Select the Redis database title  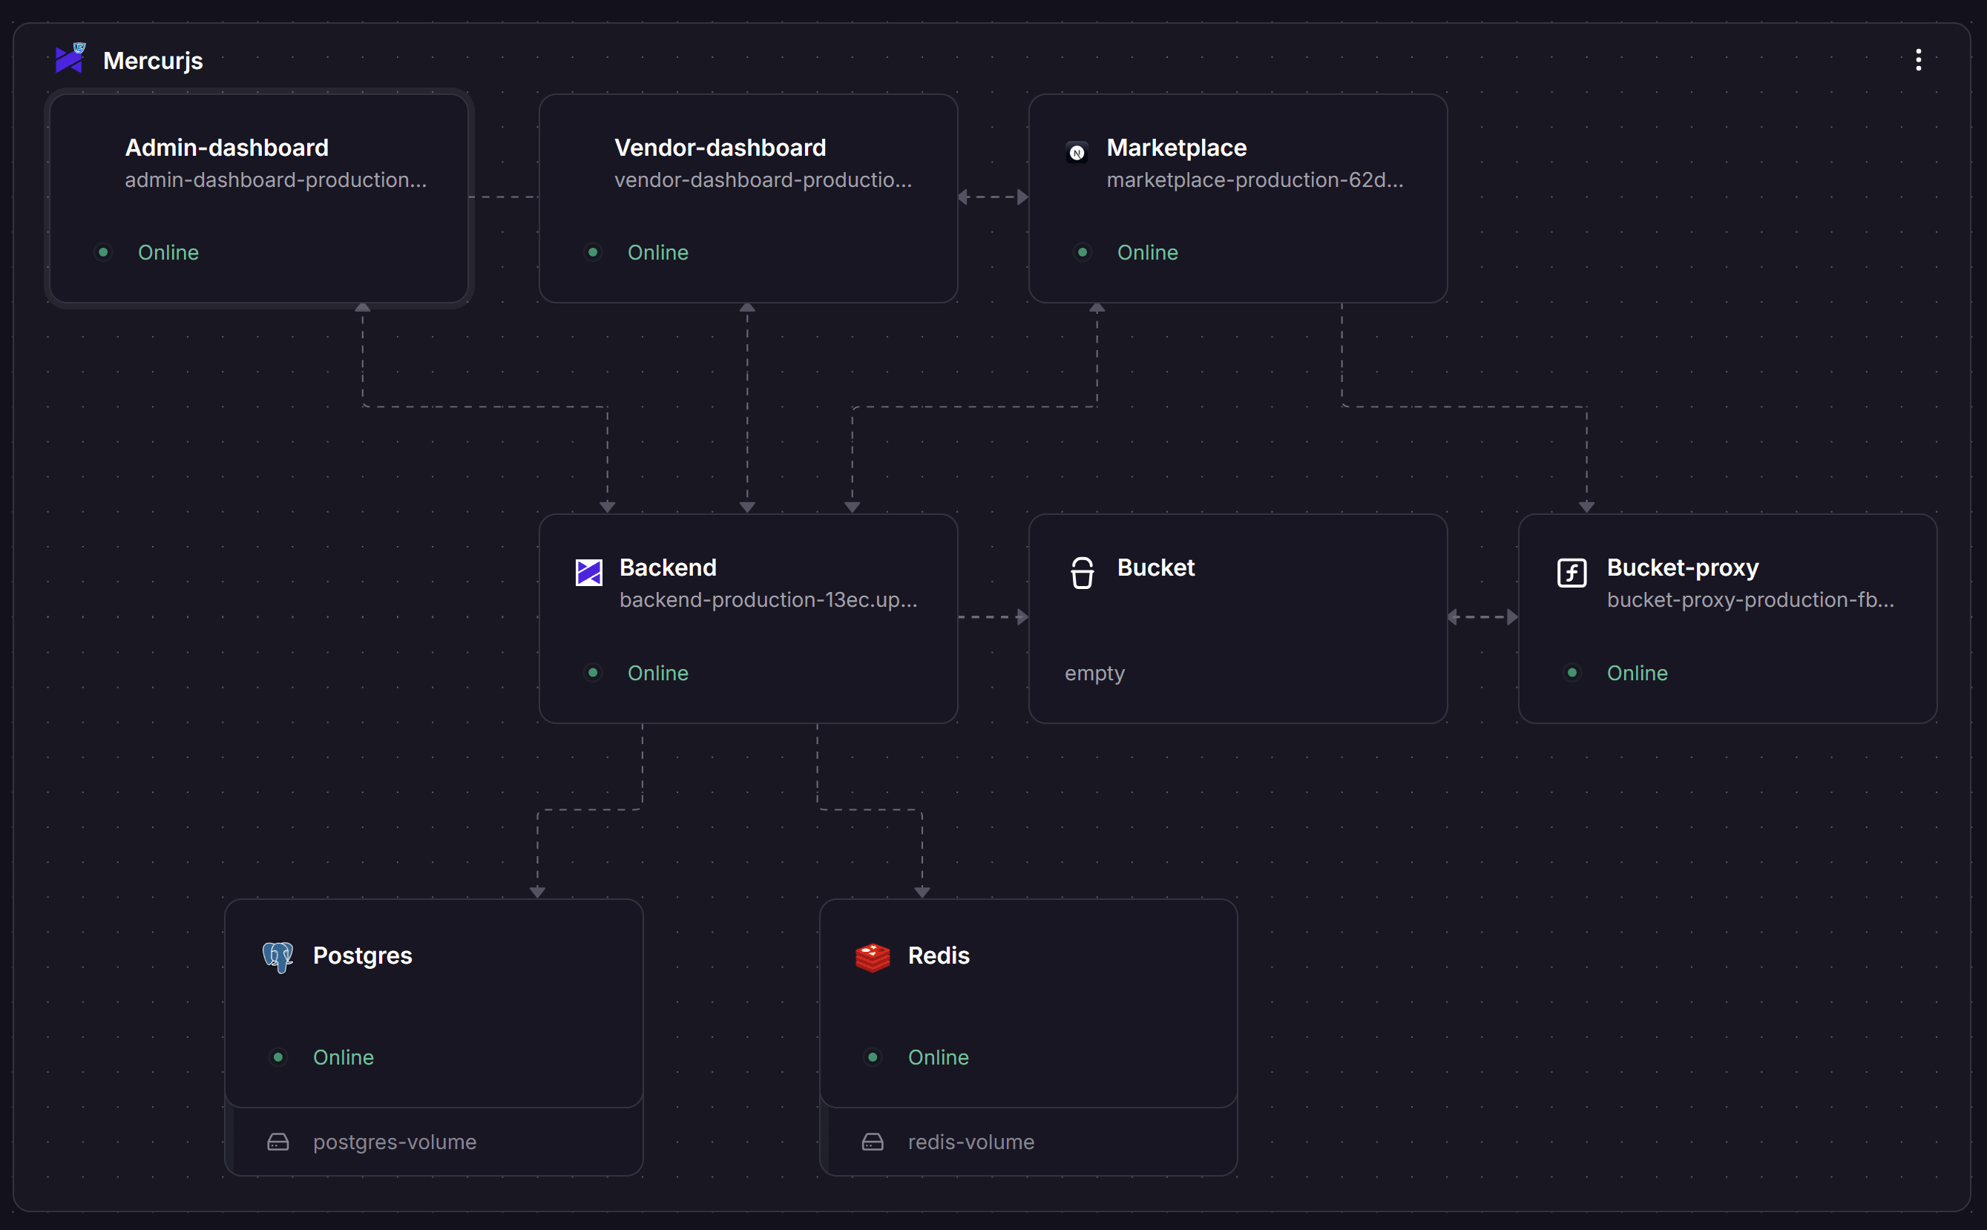coord(939,955)
